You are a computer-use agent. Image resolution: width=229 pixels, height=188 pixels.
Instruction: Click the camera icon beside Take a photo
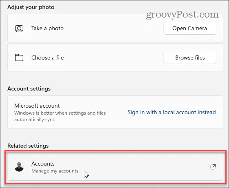pos(19,29)
